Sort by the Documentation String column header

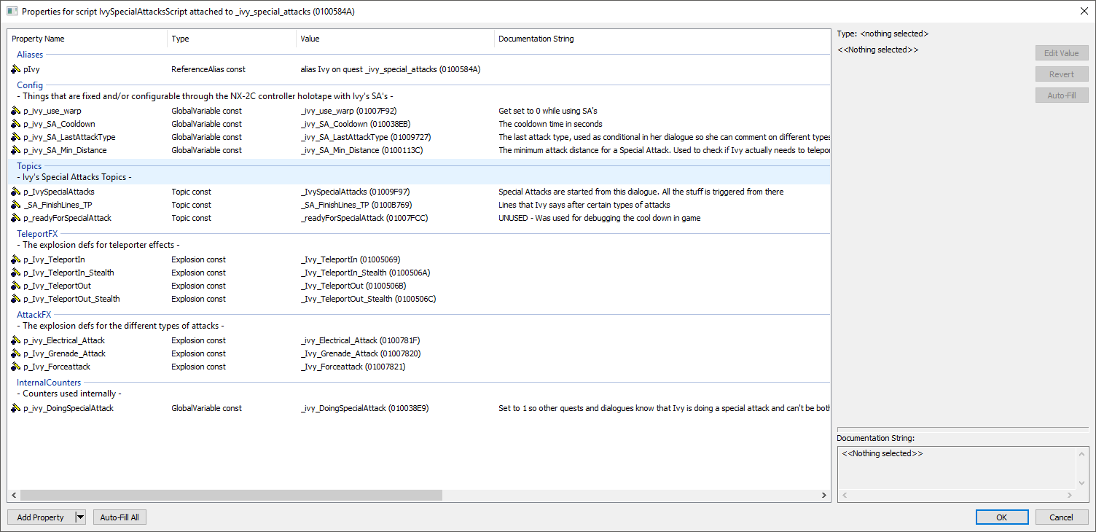pyautogui.click(x=662, y=39)
